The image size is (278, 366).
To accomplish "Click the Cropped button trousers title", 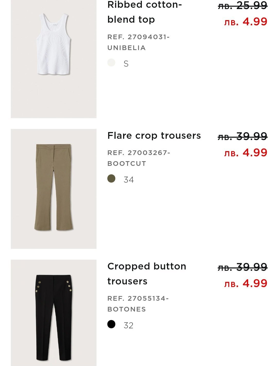I will pos(146,274).
